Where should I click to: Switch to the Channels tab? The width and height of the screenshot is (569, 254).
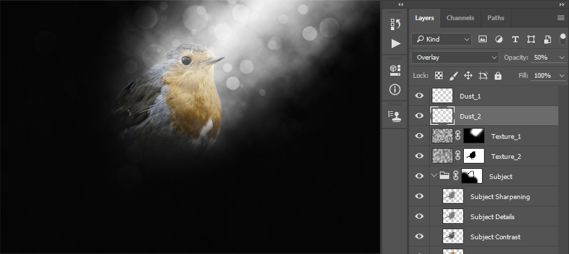tap(461, 18)
